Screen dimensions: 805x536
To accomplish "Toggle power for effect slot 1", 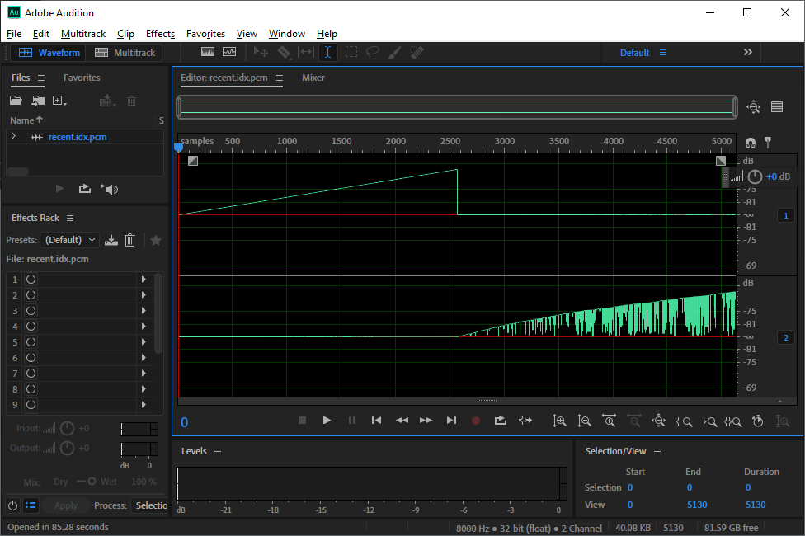I will (31, 280).
